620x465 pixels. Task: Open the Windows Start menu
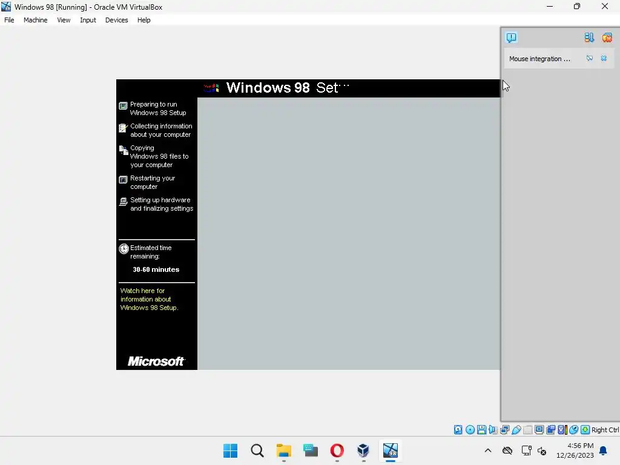pyautogui.click(x=231, y=450)
